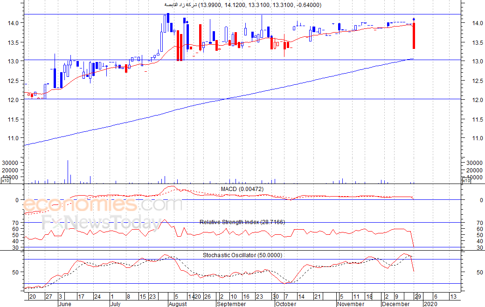This screenshot has height=307, width=485.
Task: Click the tallest volume bar in early June
Action: pos(68,171)
